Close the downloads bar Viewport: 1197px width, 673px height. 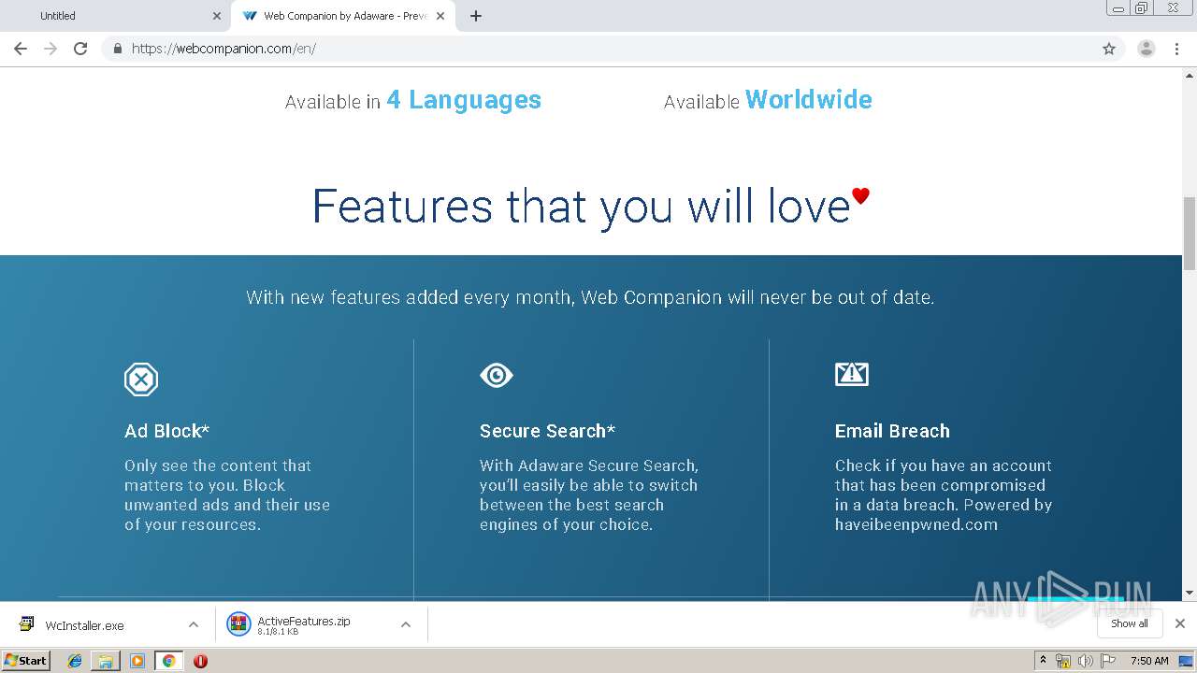coord(1180,623)
